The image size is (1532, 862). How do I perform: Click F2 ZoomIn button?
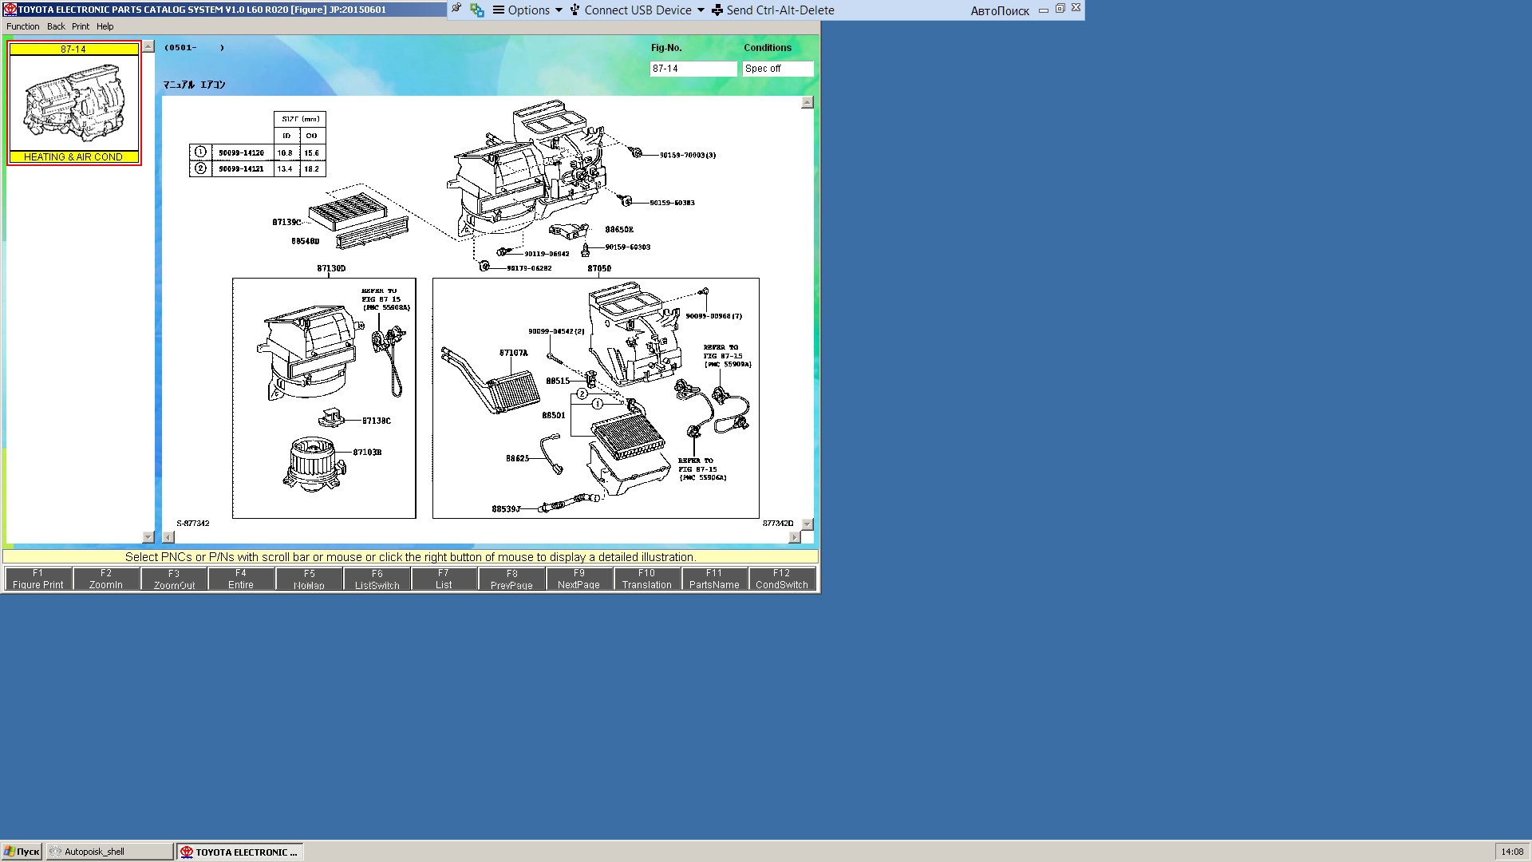[106, 579]
